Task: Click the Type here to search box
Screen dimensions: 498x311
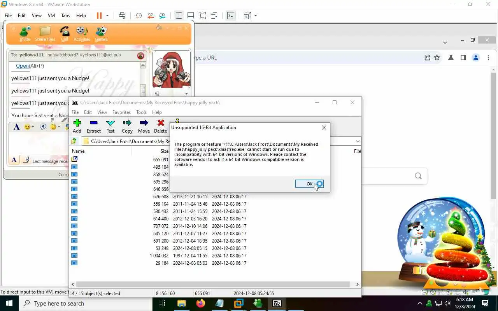Action: pyautogui.click(x=86, y=303)
